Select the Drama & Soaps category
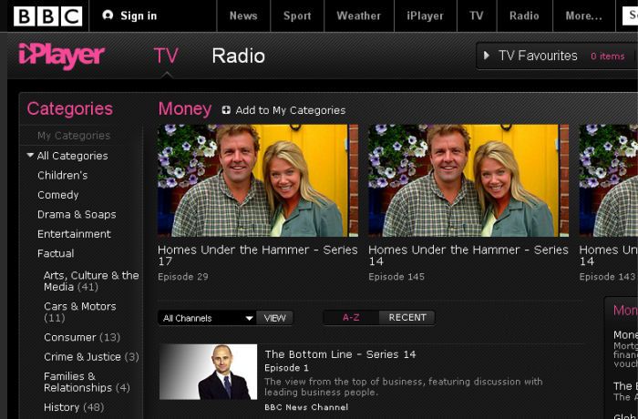638x419 pixels. 77,214
